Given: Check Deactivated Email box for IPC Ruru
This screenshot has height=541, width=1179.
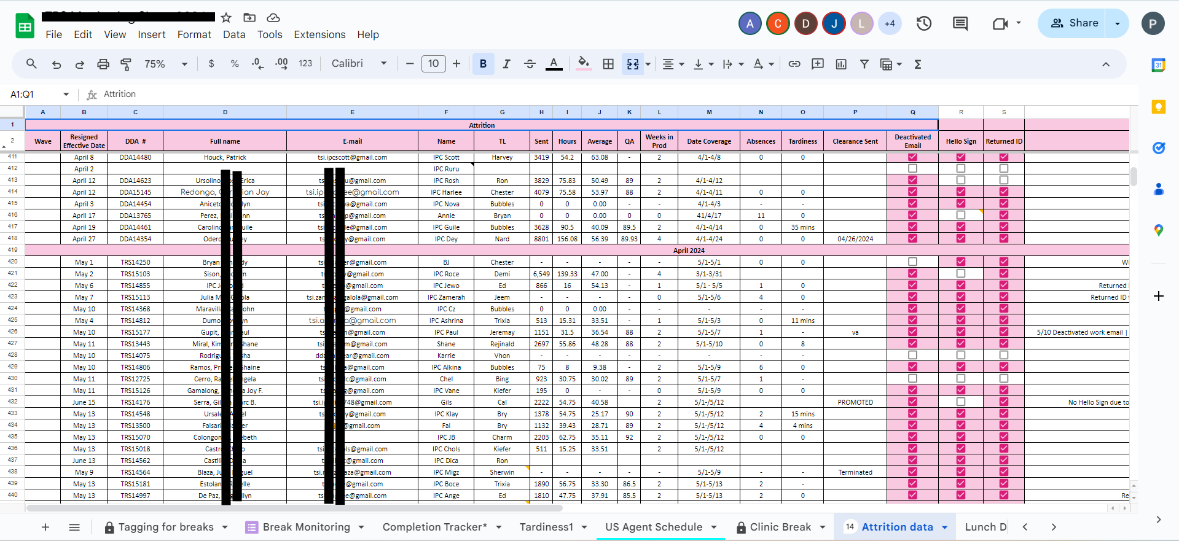Looking at the screenshot, I should (x=912, y=168).
